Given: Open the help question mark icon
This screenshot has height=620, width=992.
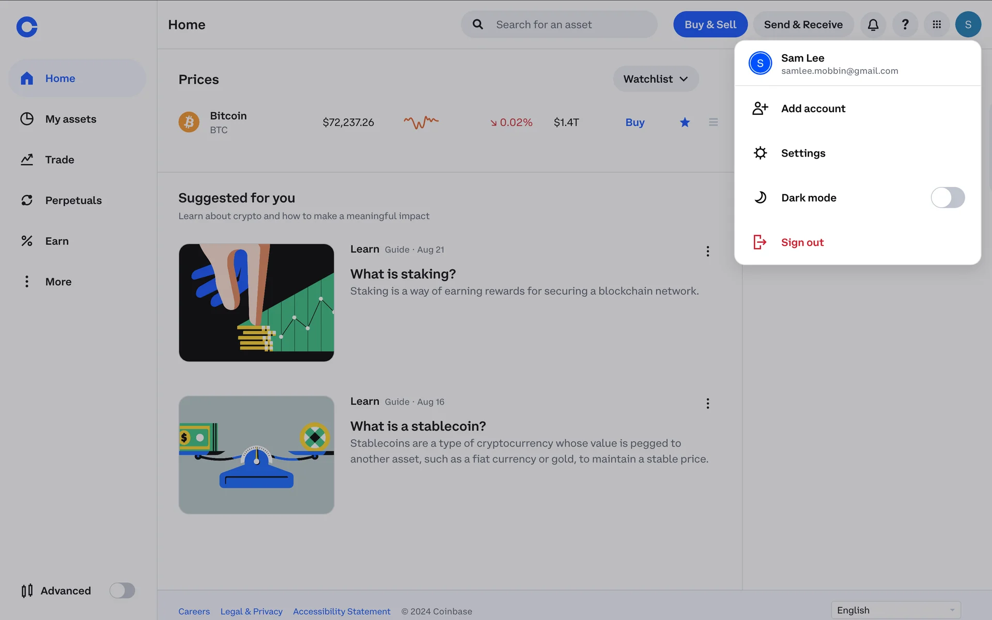Looking at the screenshot, I should point(905,24).
